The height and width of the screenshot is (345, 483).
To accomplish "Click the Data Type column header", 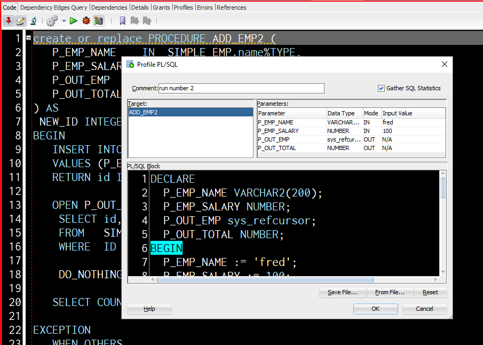I will pos(345,113).
